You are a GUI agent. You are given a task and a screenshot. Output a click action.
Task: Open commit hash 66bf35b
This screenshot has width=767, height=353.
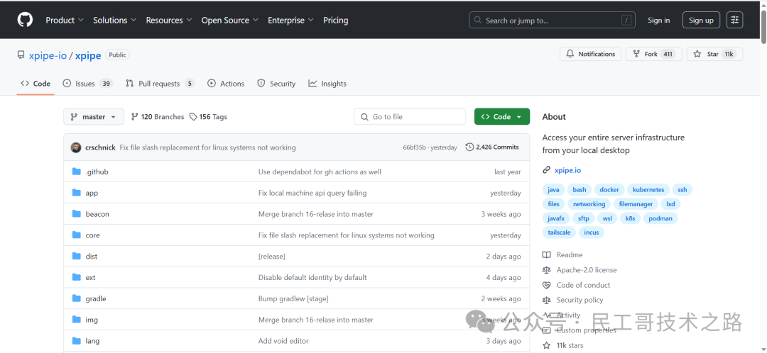(x=414, y=147)
